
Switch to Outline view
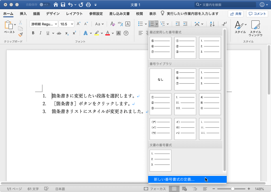pyautogui.click(x=195, y=189)
